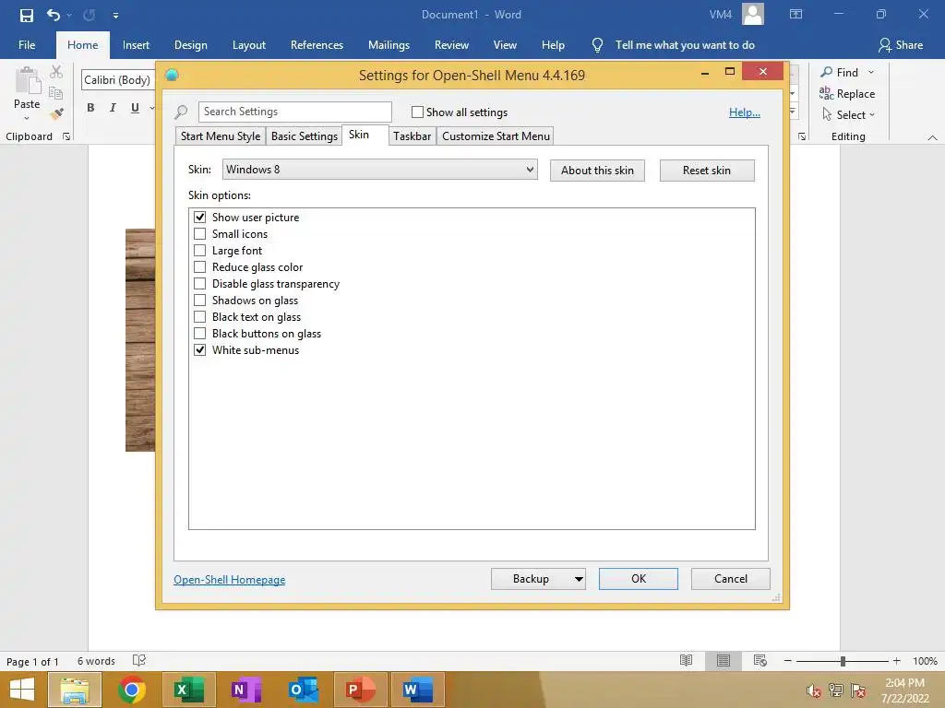Click the Search Settings input field
The height and width of the screenshot is (708, 945).
point(294,112)
